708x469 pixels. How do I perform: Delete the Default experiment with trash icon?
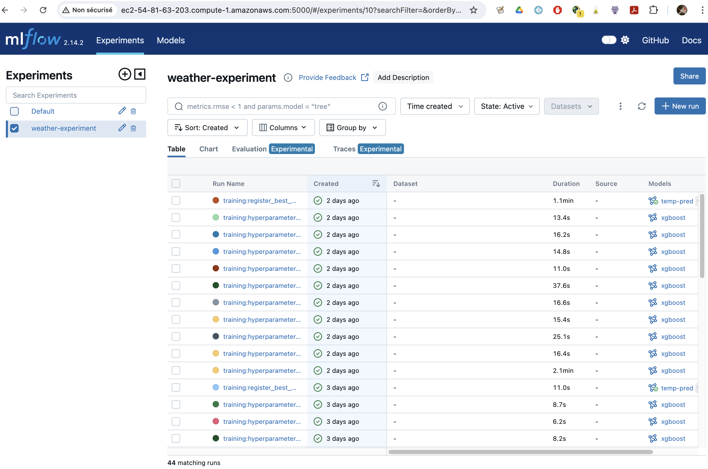point(133,111)
